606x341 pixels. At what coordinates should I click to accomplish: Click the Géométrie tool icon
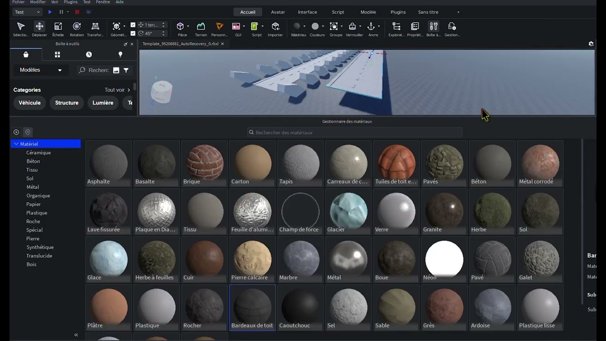pyautogui.click(x=116, y=27)
